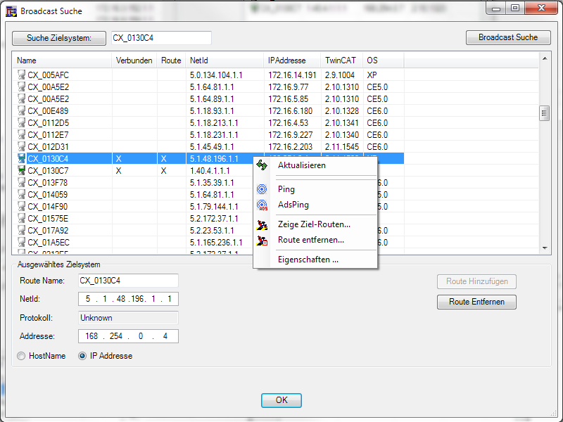Sort by the OS column header
563x422 pixels.
[383, 60]
